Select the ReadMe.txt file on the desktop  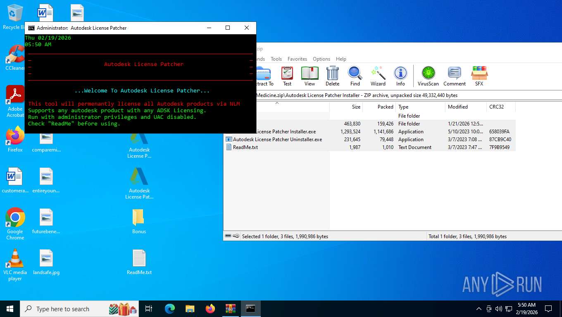(139, 262)
